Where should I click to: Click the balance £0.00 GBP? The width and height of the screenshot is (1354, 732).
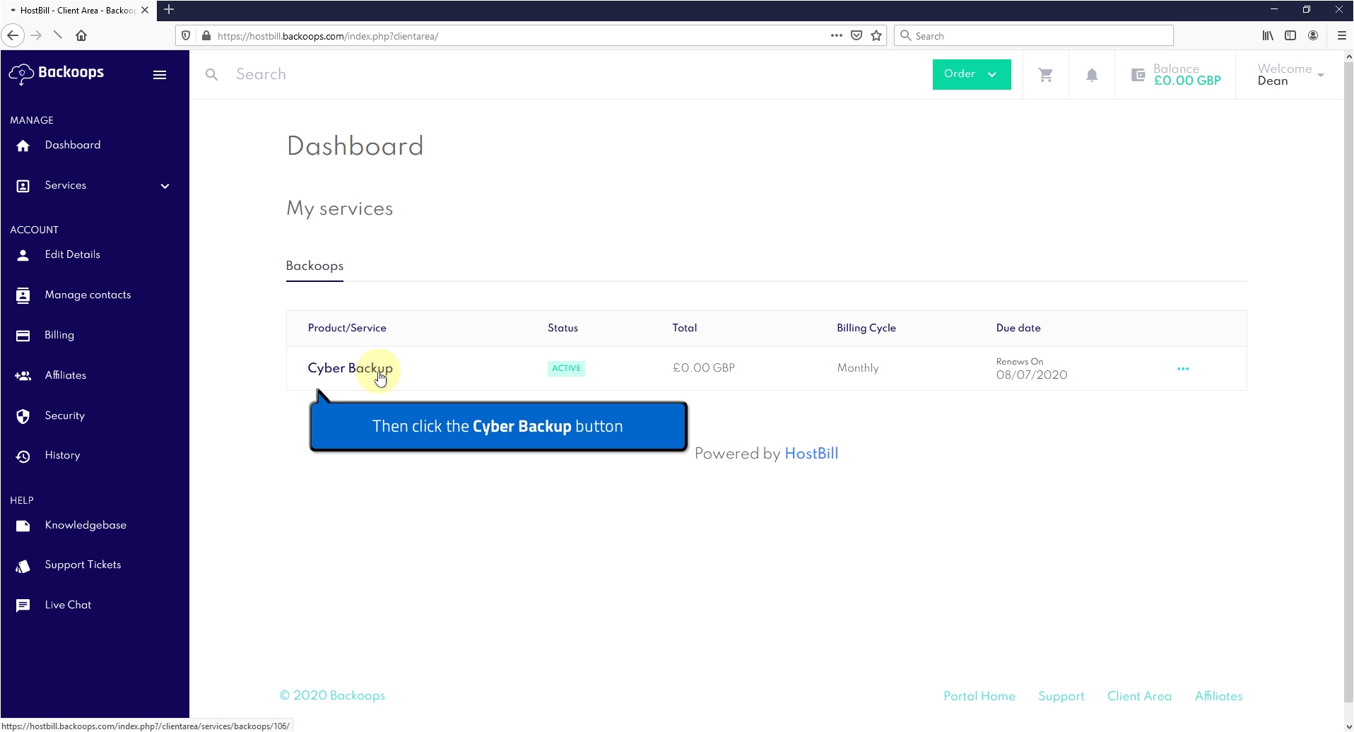(1187, 81)
